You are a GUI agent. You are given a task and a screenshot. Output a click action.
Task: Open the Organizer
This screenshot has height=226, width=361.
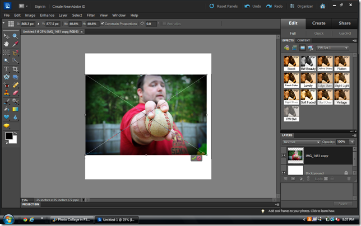[302, 6]
